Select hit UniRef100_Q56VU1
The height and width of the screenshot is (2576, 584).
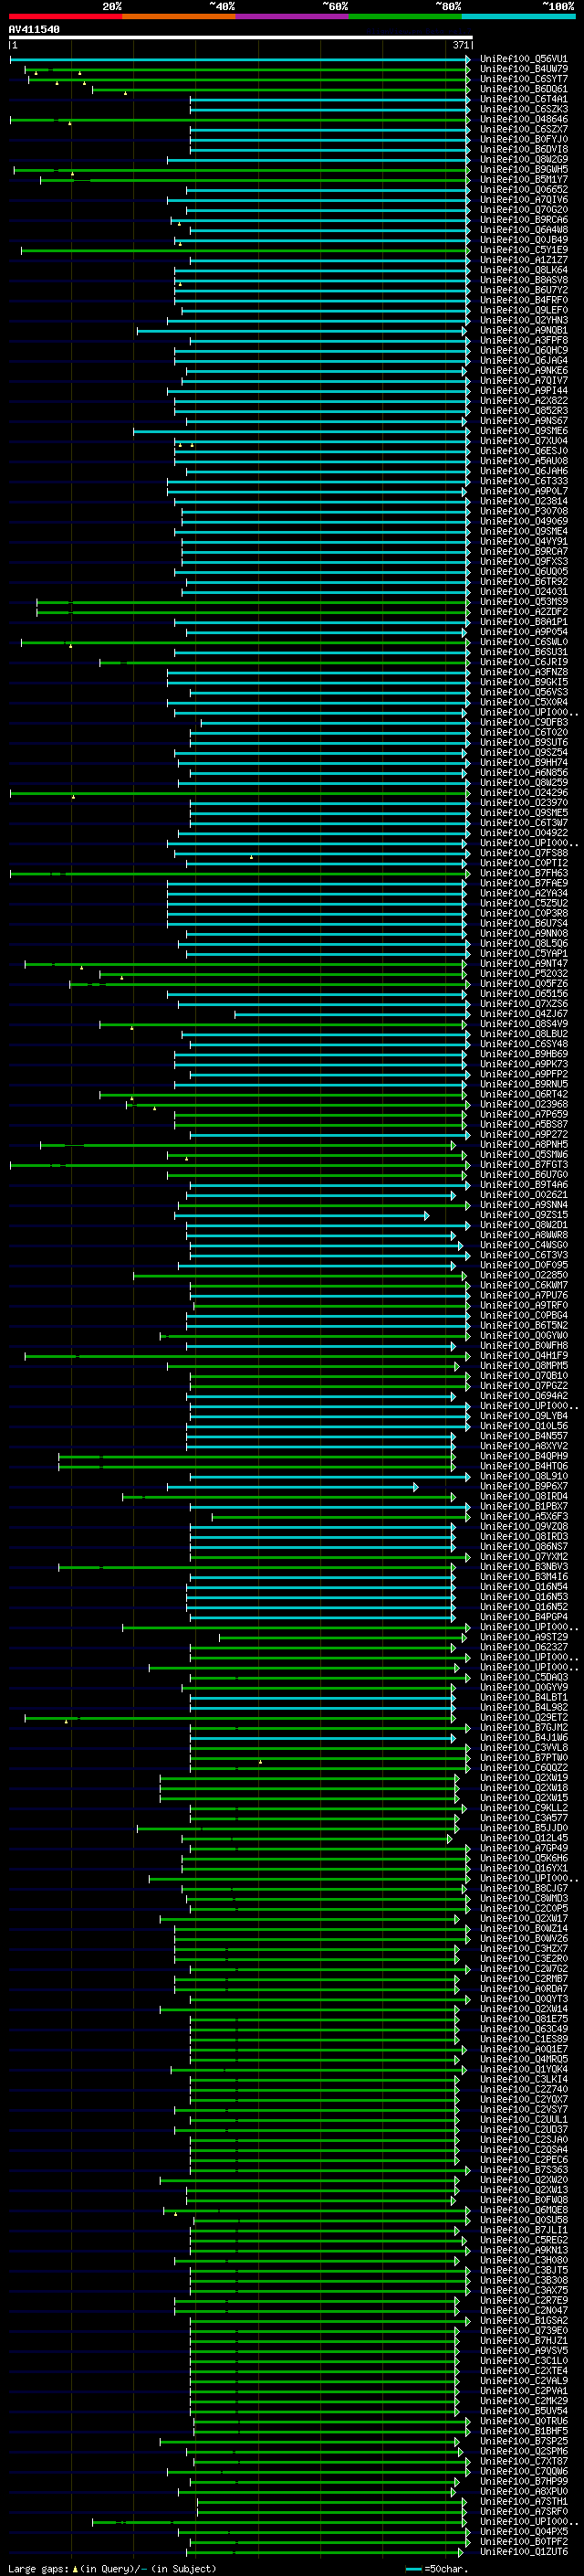tap(524, 60)
